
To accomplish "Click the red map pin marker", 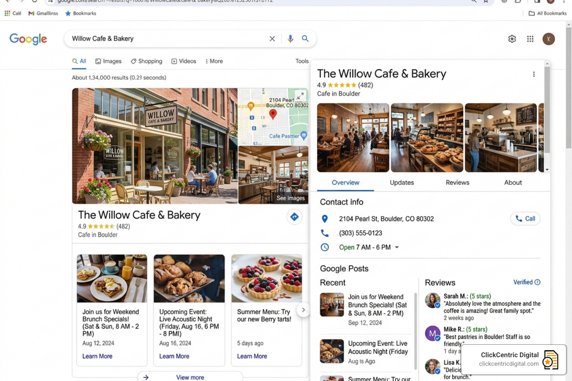I will point(273,114).
